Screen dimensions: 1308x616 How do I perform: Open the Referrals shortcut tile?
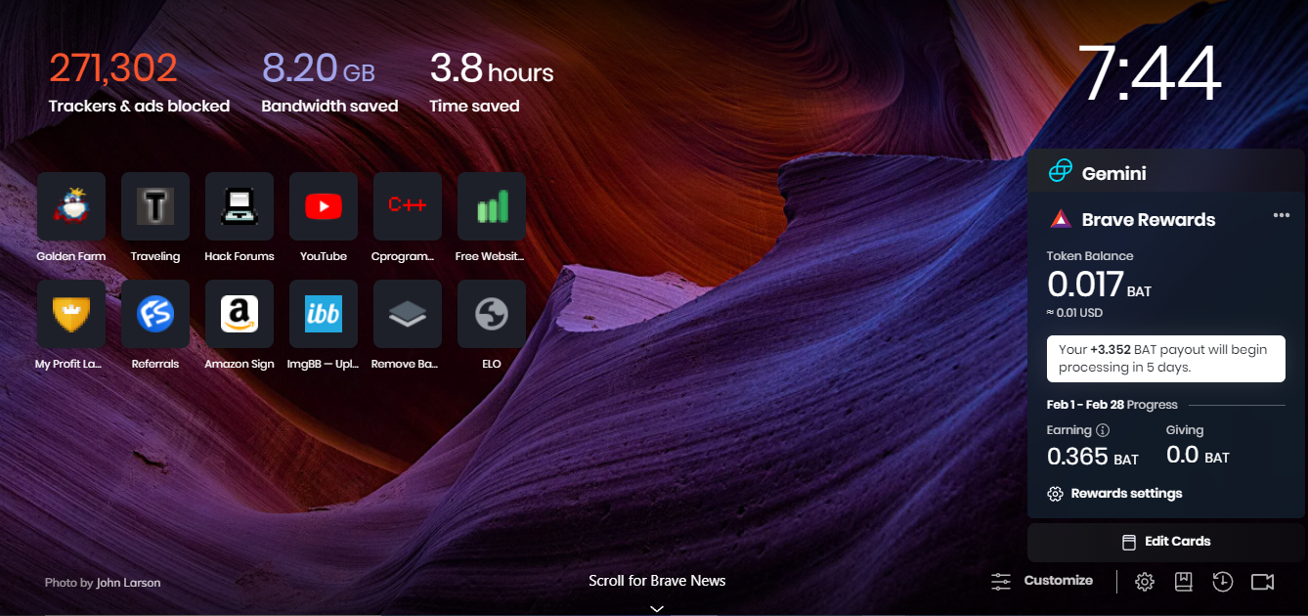[x=155, y=314]
